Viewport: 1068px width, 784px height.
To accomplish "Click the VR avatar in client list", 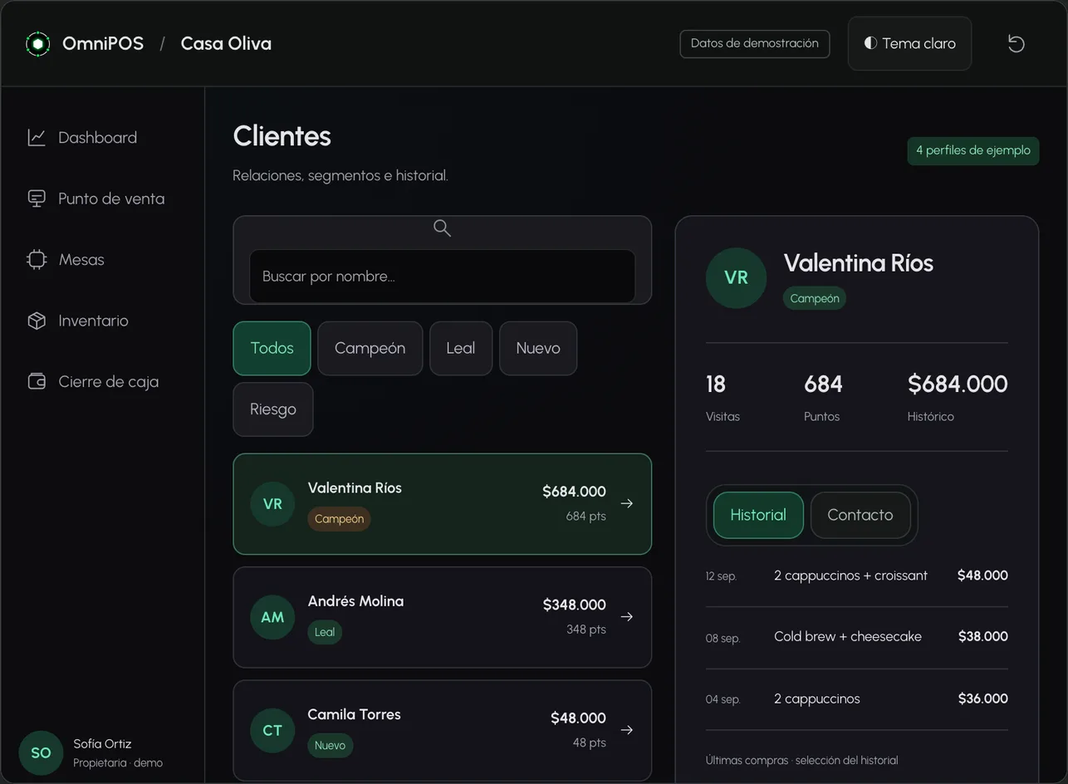I will point(272,503).
